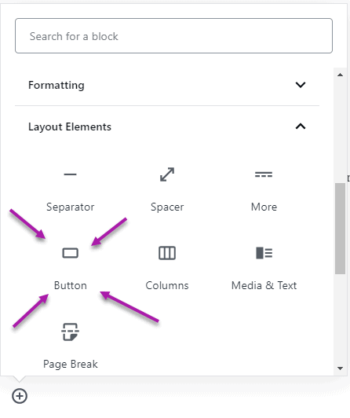Click the Layout Elements heading
The width and height of the screenshot is (350, 418).
[x=70, y=127]
